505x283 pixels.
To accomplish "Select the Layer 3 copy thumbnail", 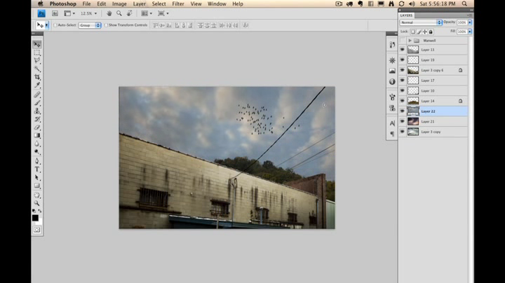I will click(x=413, y=132).
